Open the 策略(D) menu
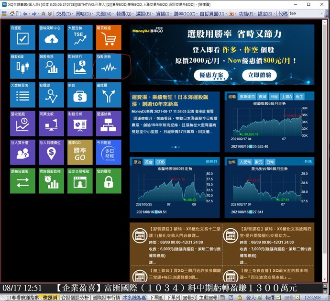The image size is (330, 301). tap(84, 14)
